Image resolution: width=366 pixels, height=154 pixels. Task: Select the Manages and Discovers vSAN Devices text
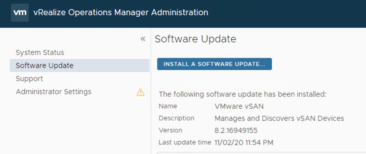[279, 118]
